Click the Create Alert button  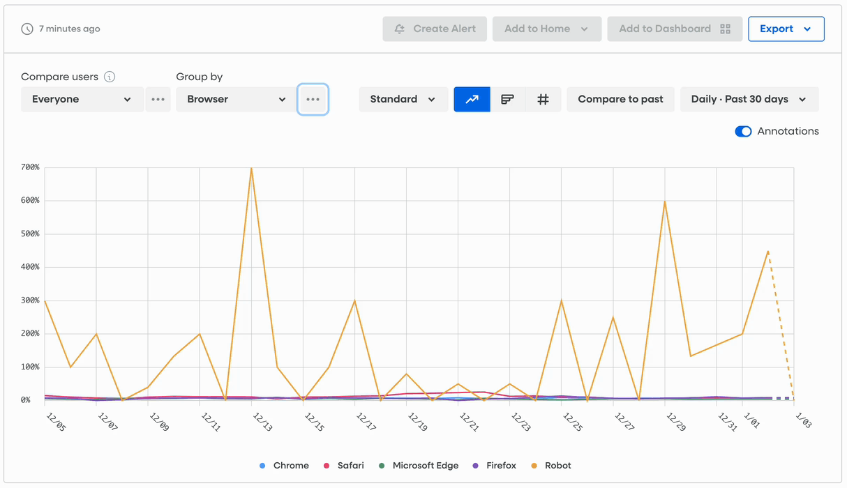[x=435, y=29]
